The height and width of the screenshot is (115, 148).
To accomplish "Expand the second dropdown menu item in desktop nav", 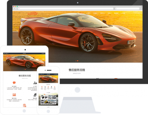I will 88,13.
